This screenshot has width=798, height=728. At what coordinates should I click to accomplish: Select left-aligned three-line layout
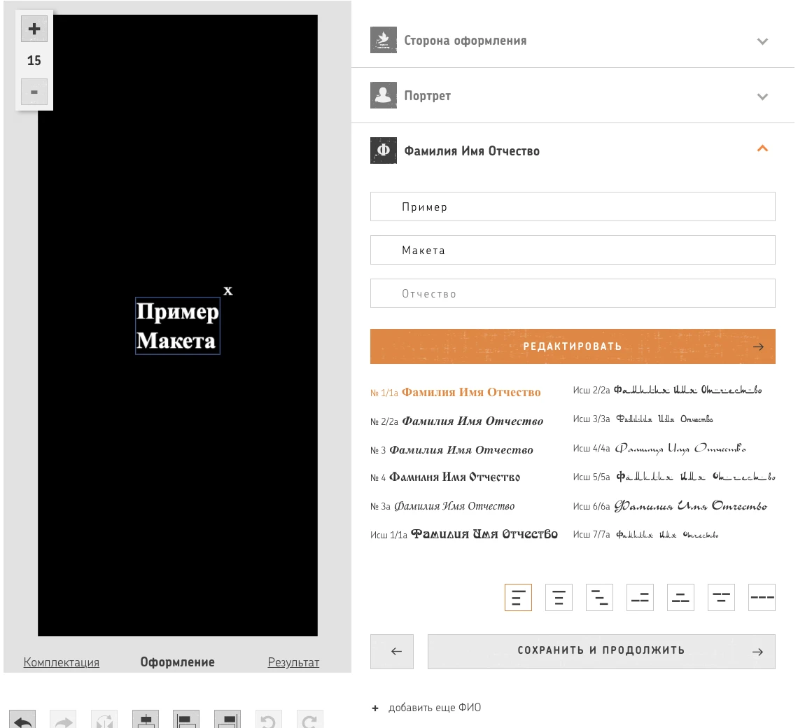(518, 597)
